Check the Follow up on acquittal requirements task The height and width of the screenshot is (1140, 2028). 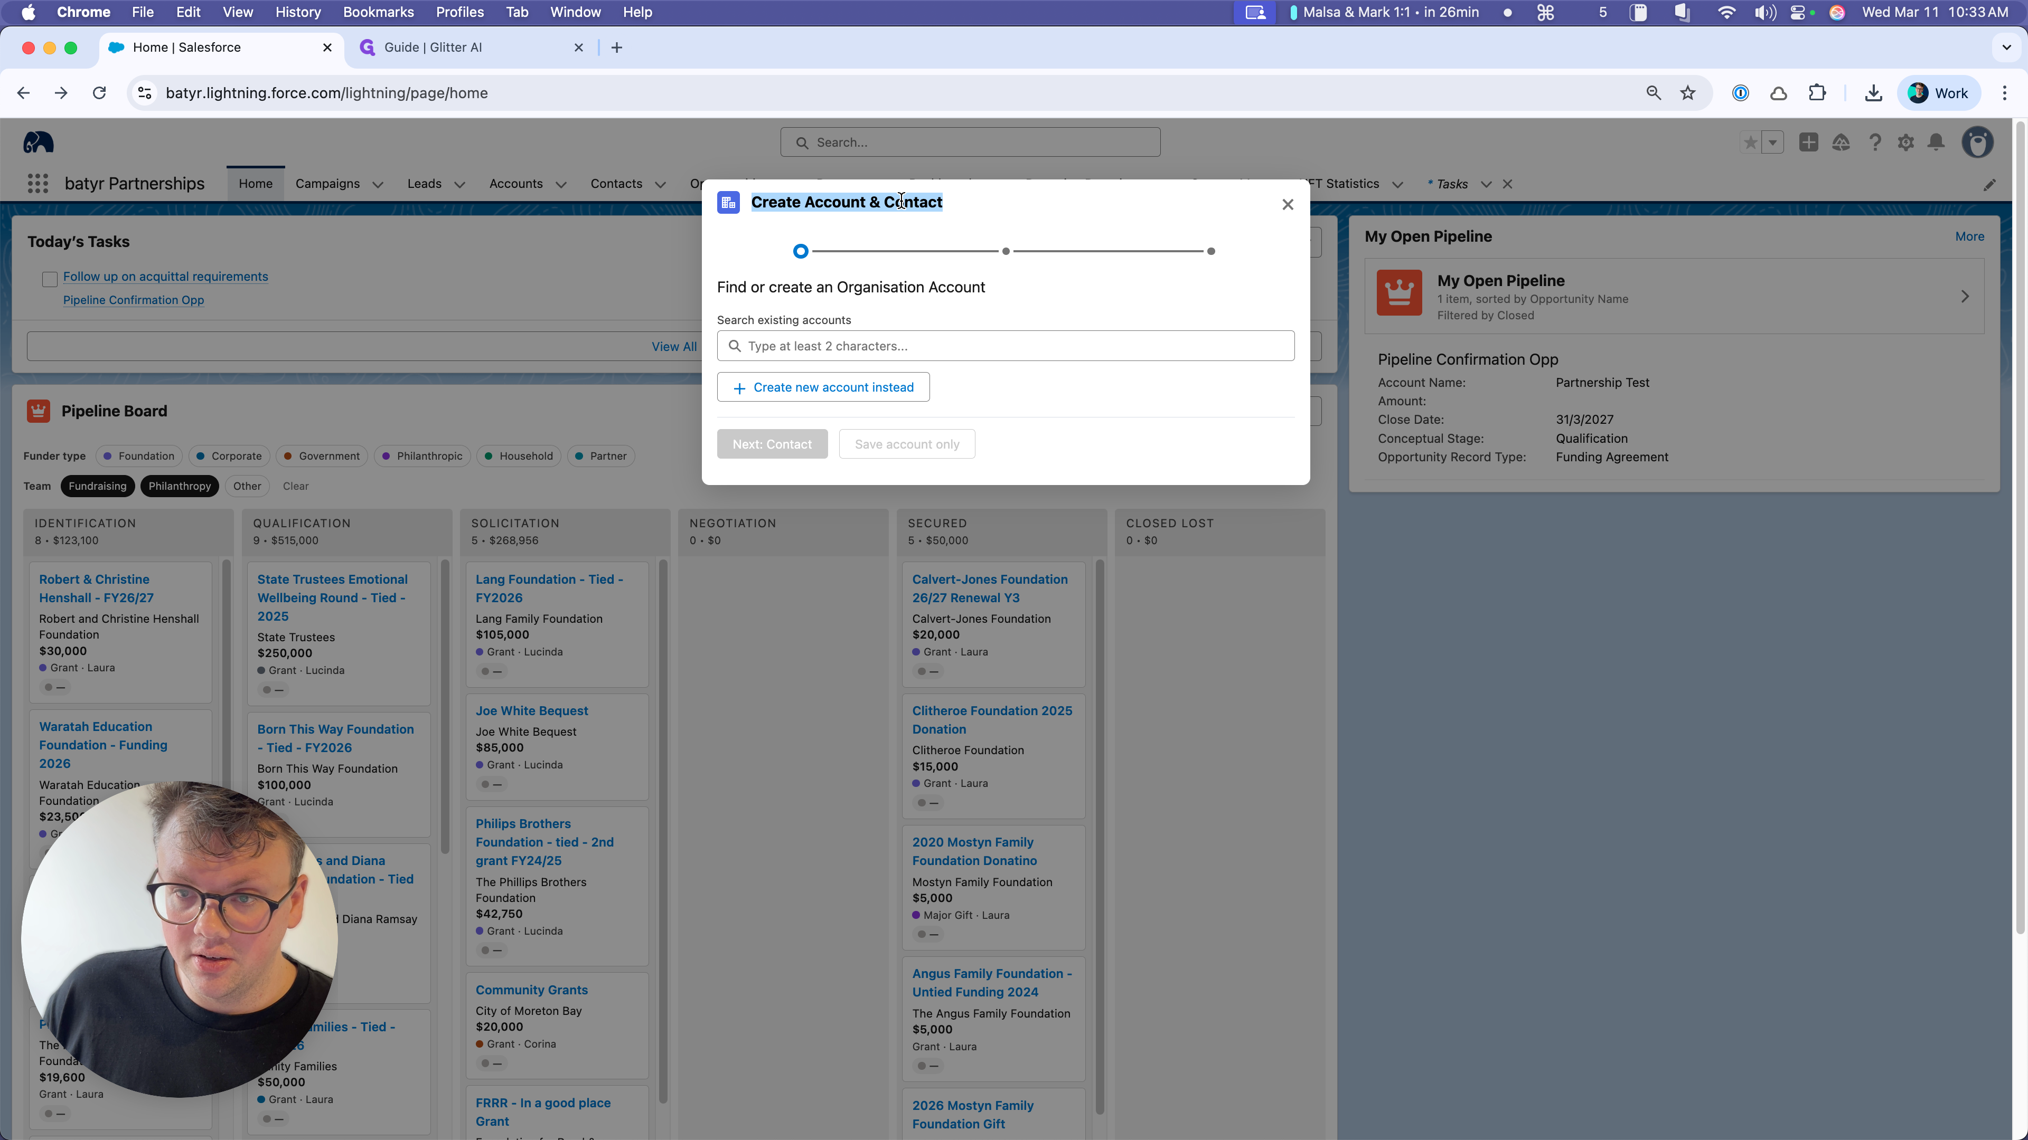[x=50, y=279]
